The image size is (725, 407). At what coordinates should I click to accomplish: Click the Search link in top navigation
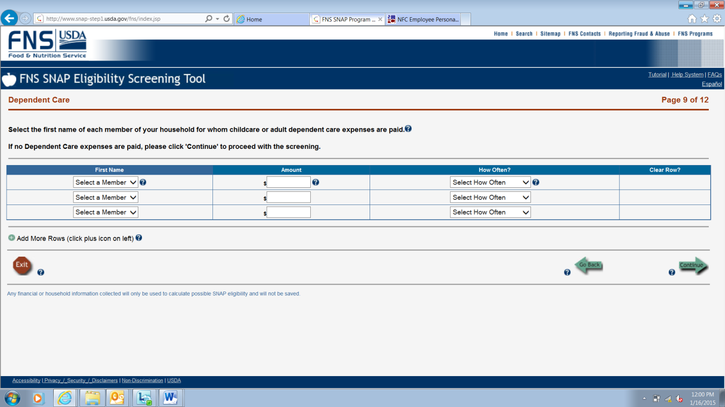(x=524, y=34)
